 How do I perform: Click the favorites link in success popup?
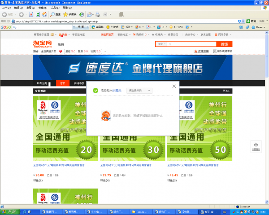(x=117, y=90)
